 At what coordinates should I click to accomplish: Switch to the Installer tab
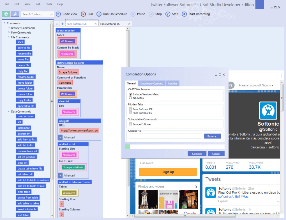click(172, 83)
